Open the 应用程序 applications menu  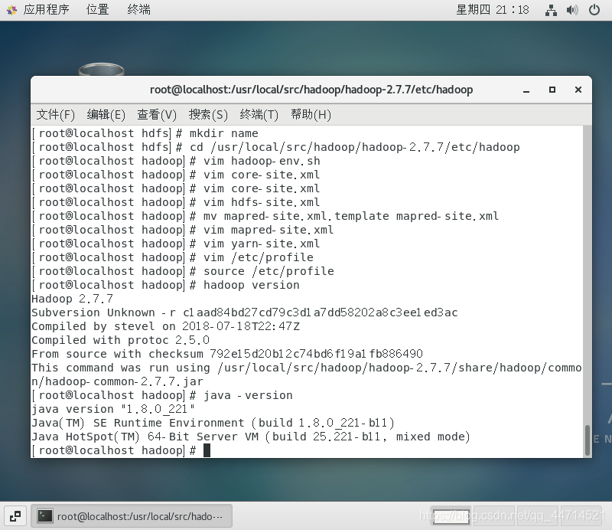point(46,9)
